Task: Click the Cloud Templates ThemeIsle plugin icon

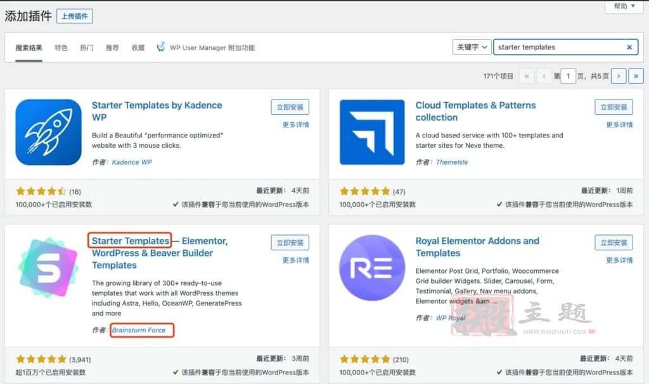Action: point(372,132)
